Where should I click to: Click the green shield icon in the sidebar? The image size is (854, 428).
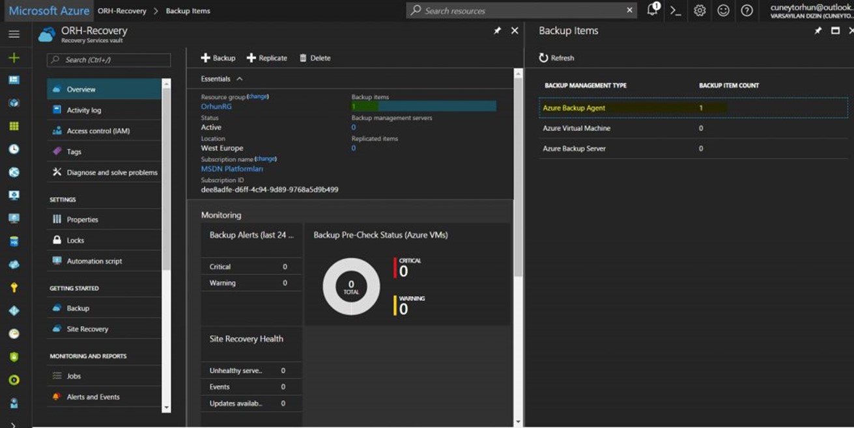[x=14, y=357]
